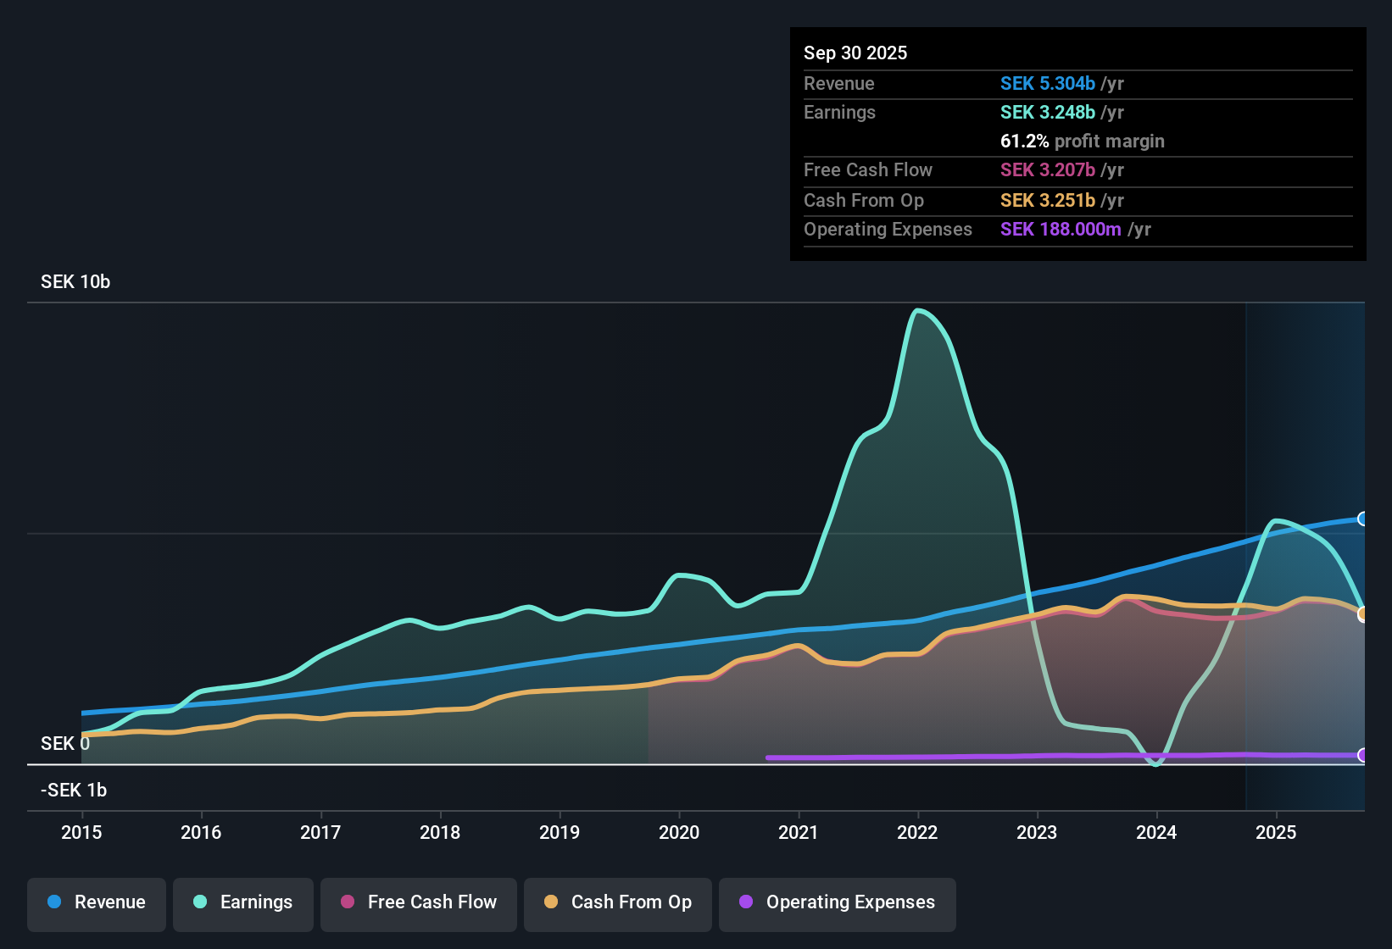Image resolution: width=1392 pixels, height=949 pixels.
Task: Click the Cash From Op tooltip value
Action: click(x=1049, y=201)
